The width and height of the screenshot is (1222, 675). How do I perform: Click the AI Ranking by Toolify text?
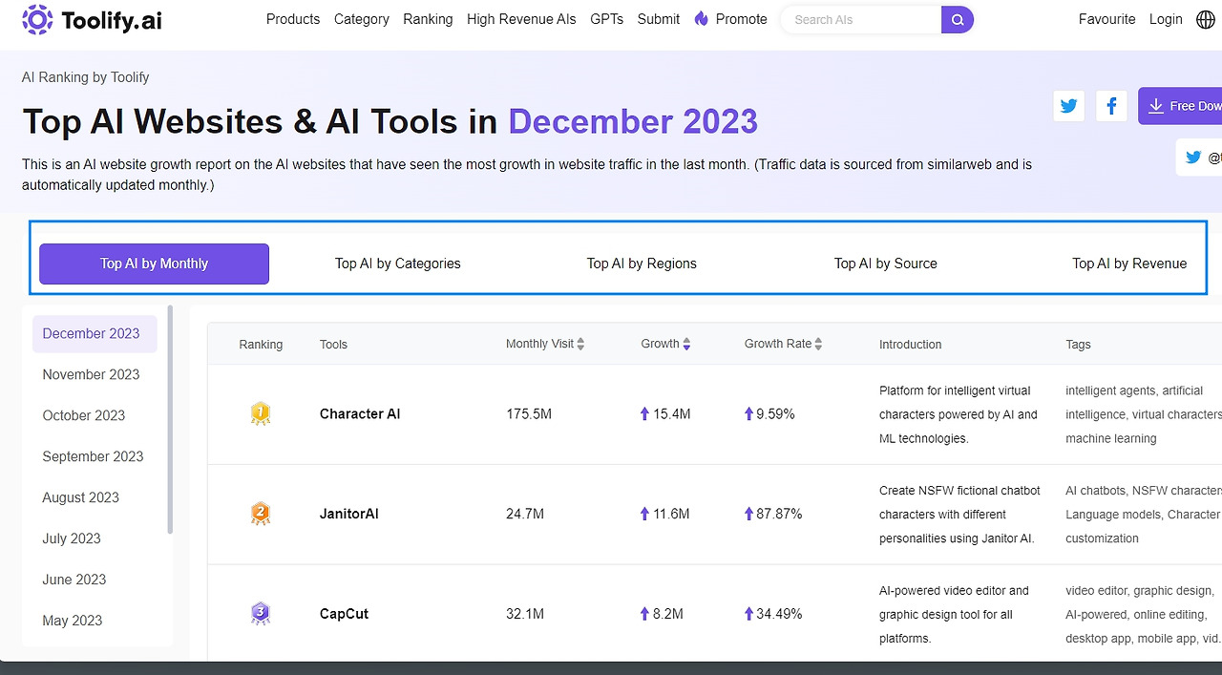pos(86,77)
